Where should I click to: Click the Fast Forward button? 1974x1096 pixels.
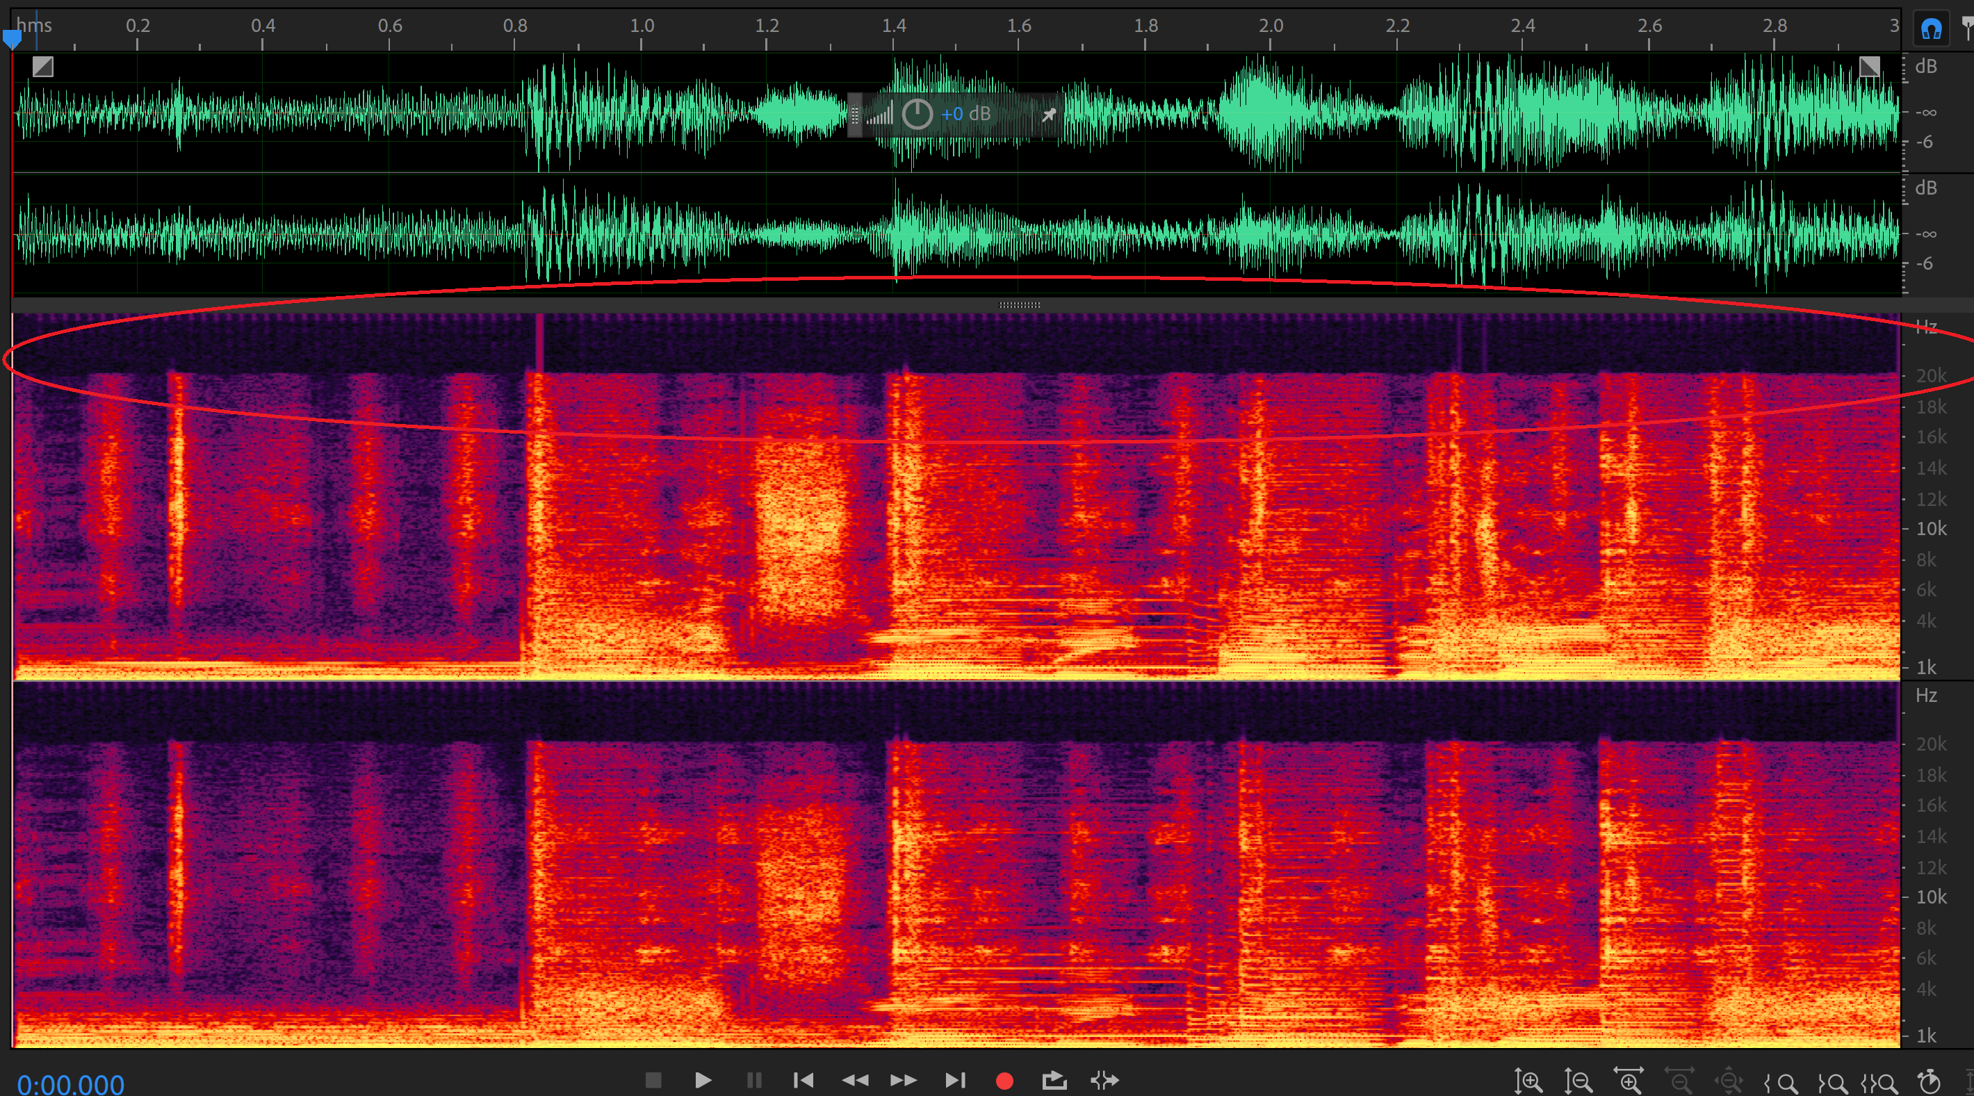point(904,1081)
